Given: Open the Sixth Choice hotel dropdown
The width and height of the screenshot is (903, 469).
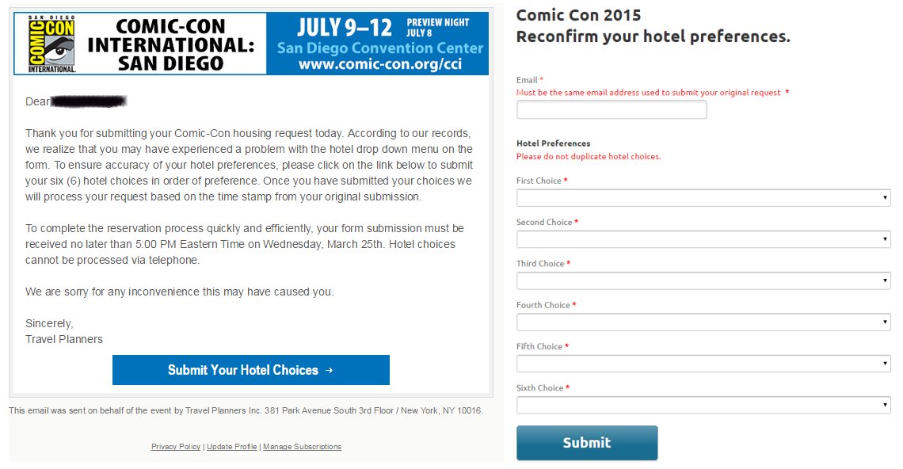Looking at the screenshot, I should pos(703,405).
